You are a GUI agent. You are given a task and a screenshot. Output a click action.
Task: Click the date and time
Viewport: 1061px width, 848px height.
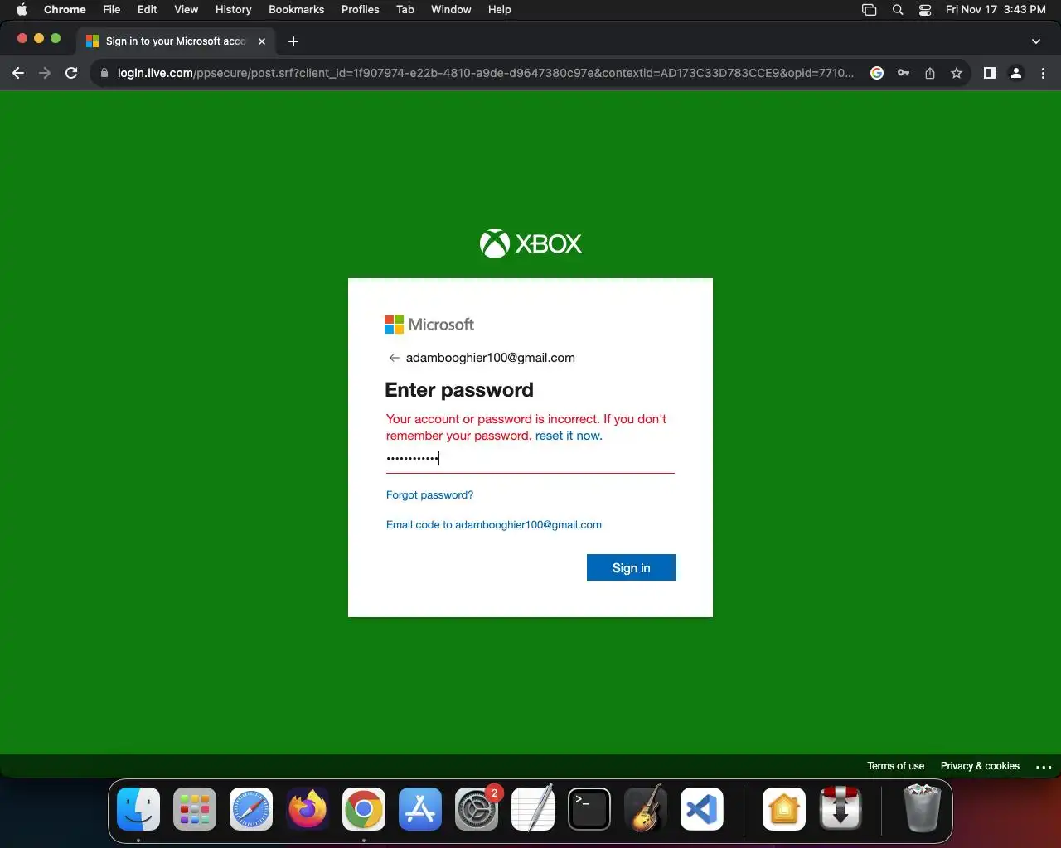tap(996, 10)
